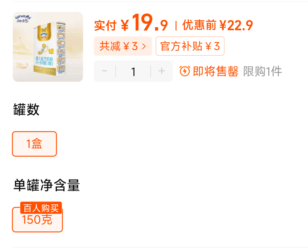Click the 共减 label text
The image size is (308, 248).
coord(110,46)
